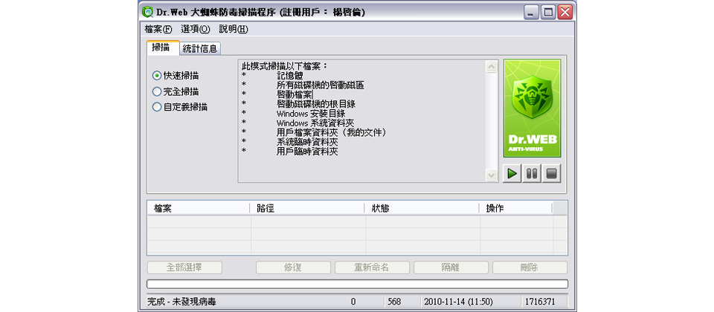Switch to the 統計信息 tab
Screen dimensions: 714x312
click(200, 49)
